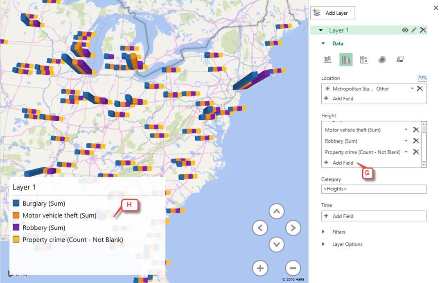
Task: Remove the Robbery (Sum) field
Action: 416,140
